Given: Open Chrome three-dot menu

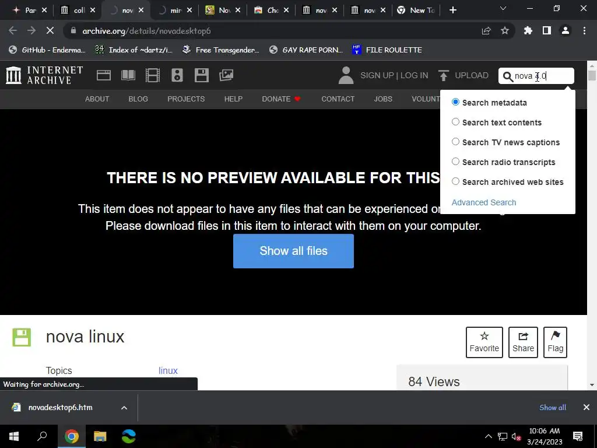Looking at the screenshot, I should pyautogui.click(x=584, y=31).
